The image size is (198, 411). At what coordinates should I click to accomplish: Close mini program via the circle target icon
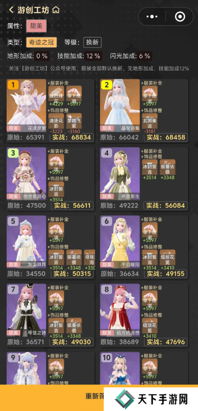(180, 17)
